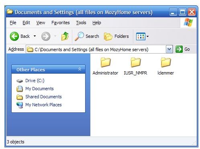Maximize the Explorer window

[x=182, y=12]
